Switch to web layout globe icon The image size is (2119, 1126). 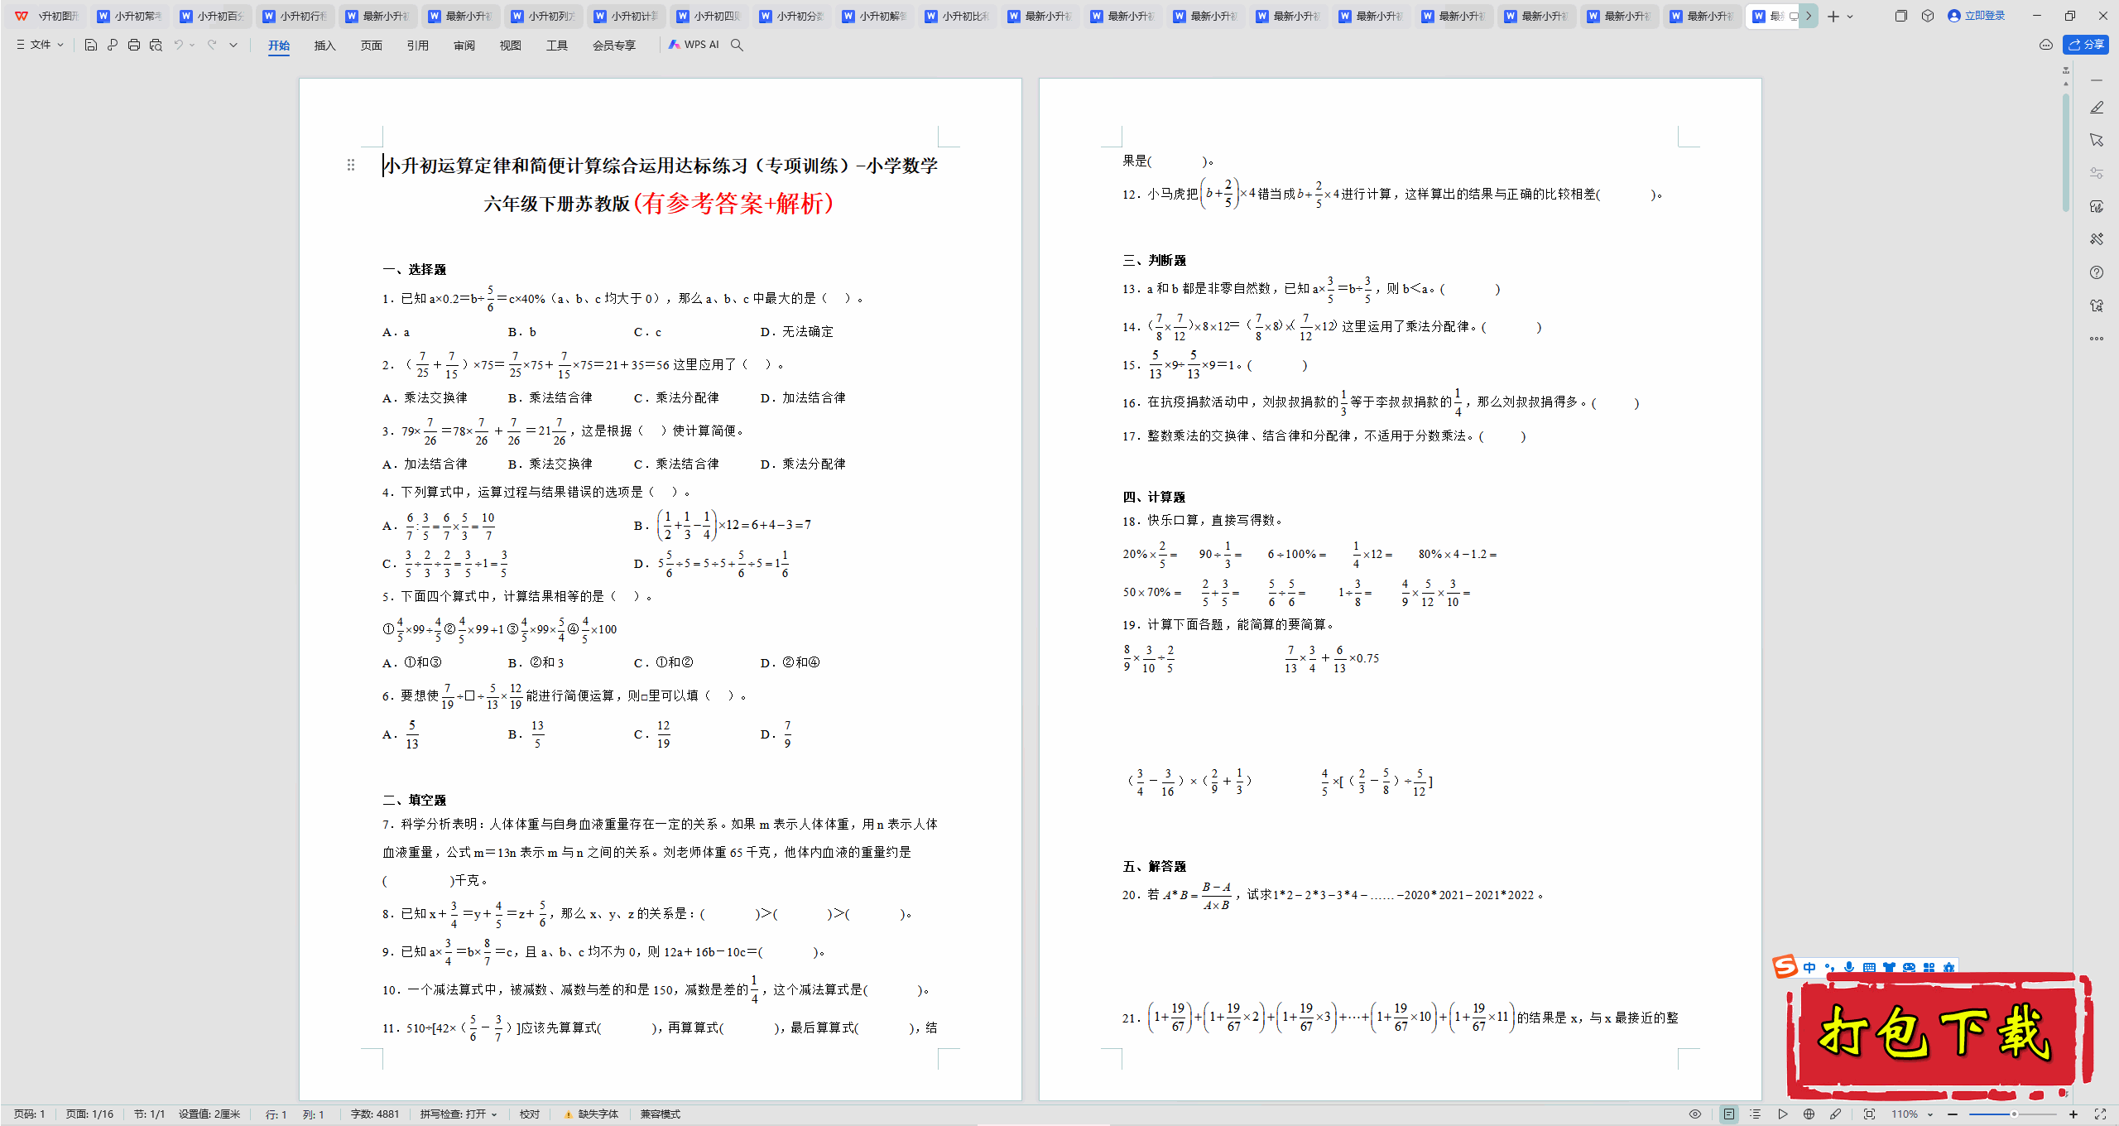pos(1809,1114)
